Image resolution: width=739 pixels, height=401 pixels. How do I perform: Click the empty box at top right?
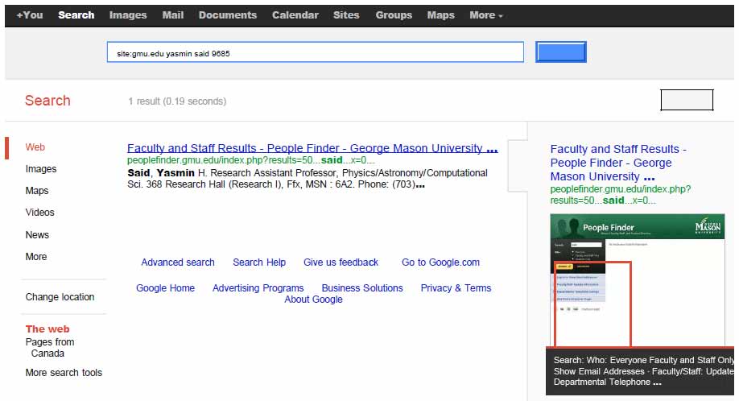click(x=687, y=100)
